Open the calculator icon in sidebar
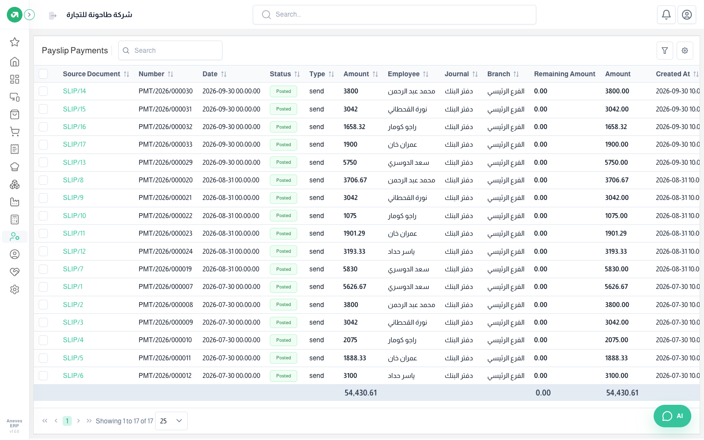The height and width of the screenshot is (440, 704). pos(15,220)
